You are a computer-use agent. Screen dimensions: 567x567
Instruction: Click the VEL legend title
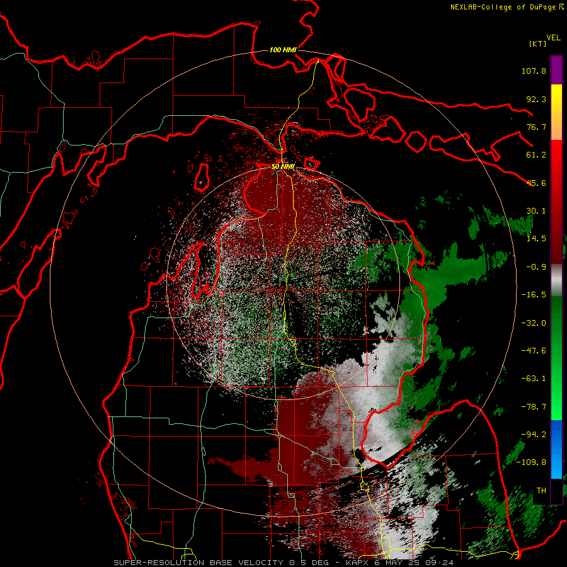click(553, 38)
